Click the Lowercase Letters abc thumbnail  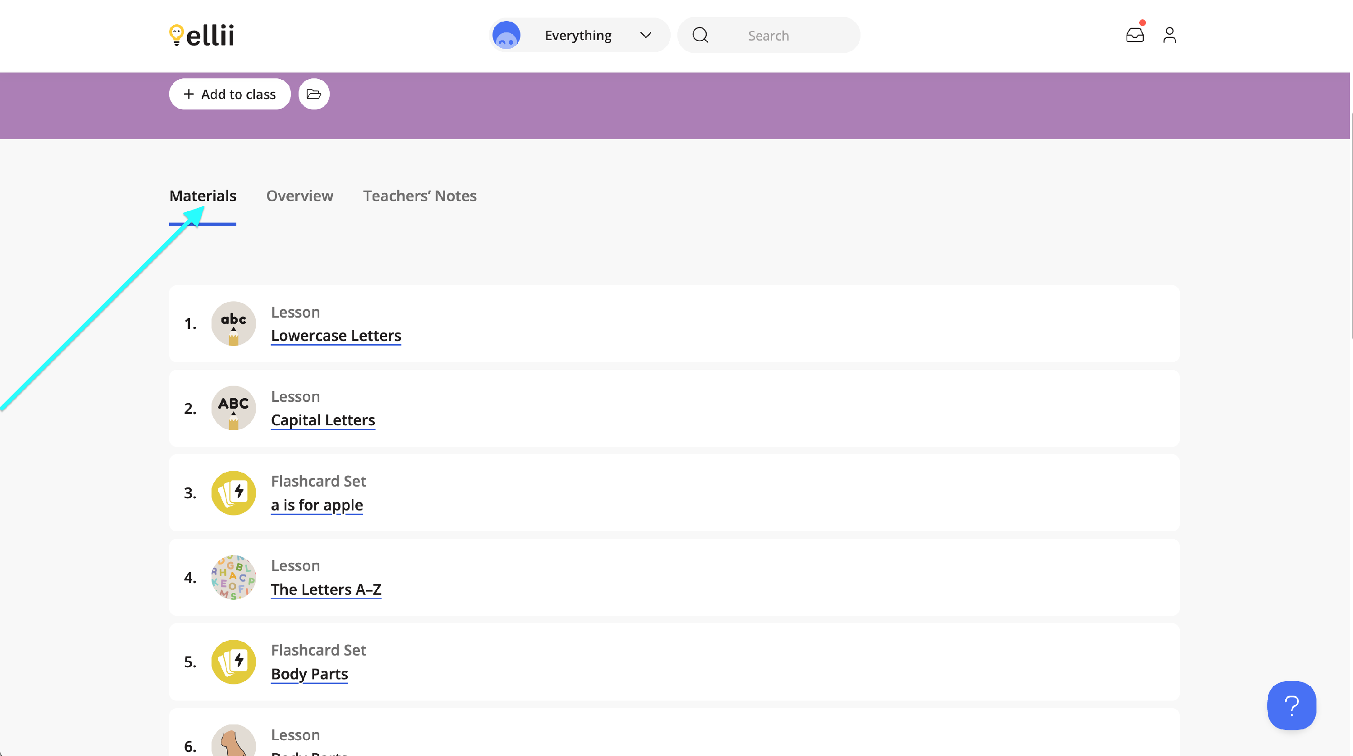tap(233, 323)
